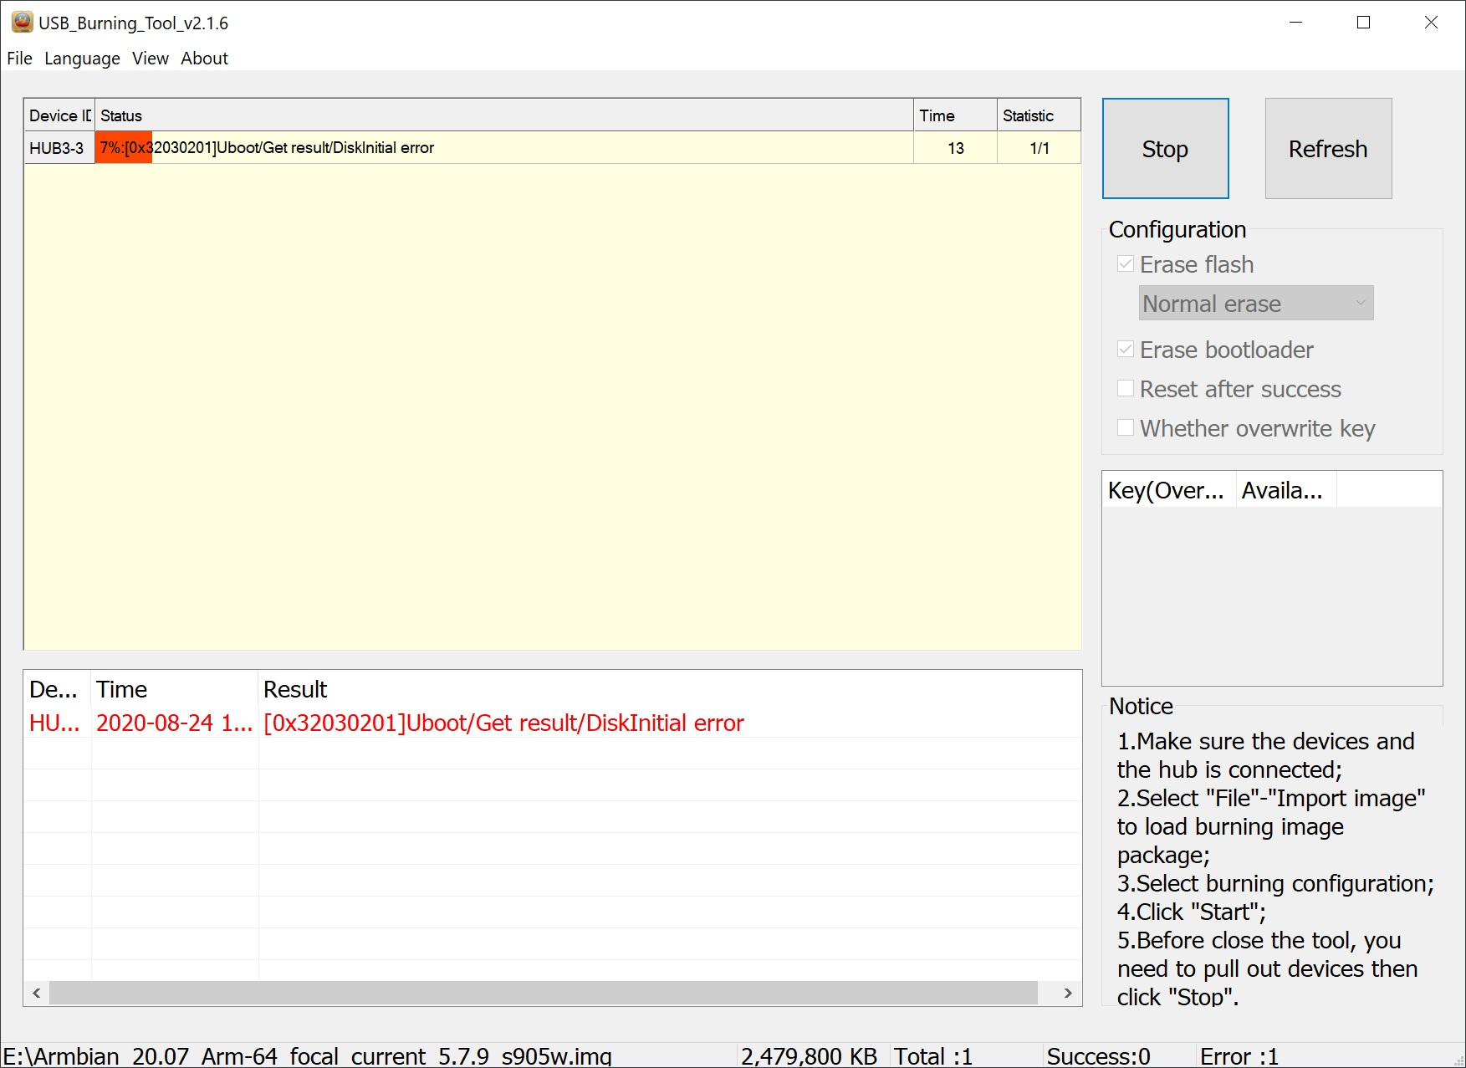Open the Normal erase dropdown
Screen dimensions: 1466x1068
pyautogui.click(x=1360, y=303)
